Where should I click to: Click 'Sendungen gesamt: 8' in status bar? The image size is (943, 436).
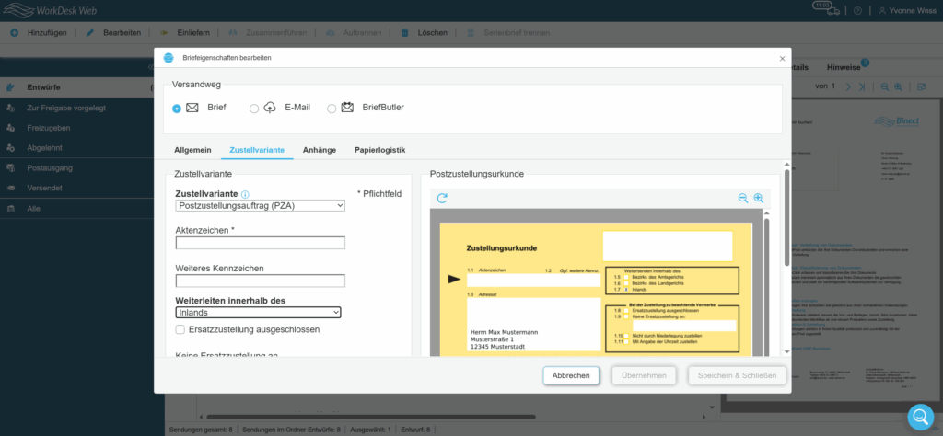click(201, 430)
